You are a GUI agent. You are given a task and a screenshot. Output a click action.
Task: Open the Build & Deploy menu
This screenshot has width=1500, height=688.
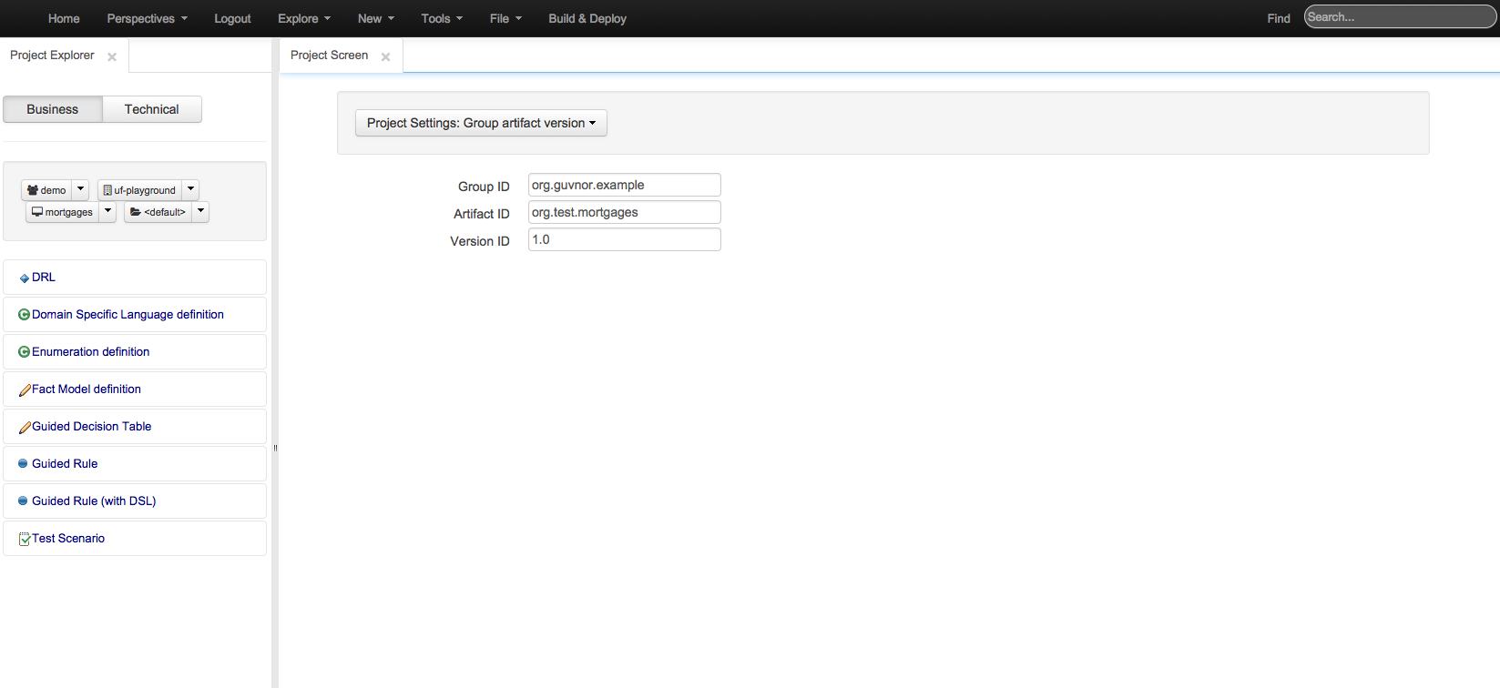[x=587, y=18]
